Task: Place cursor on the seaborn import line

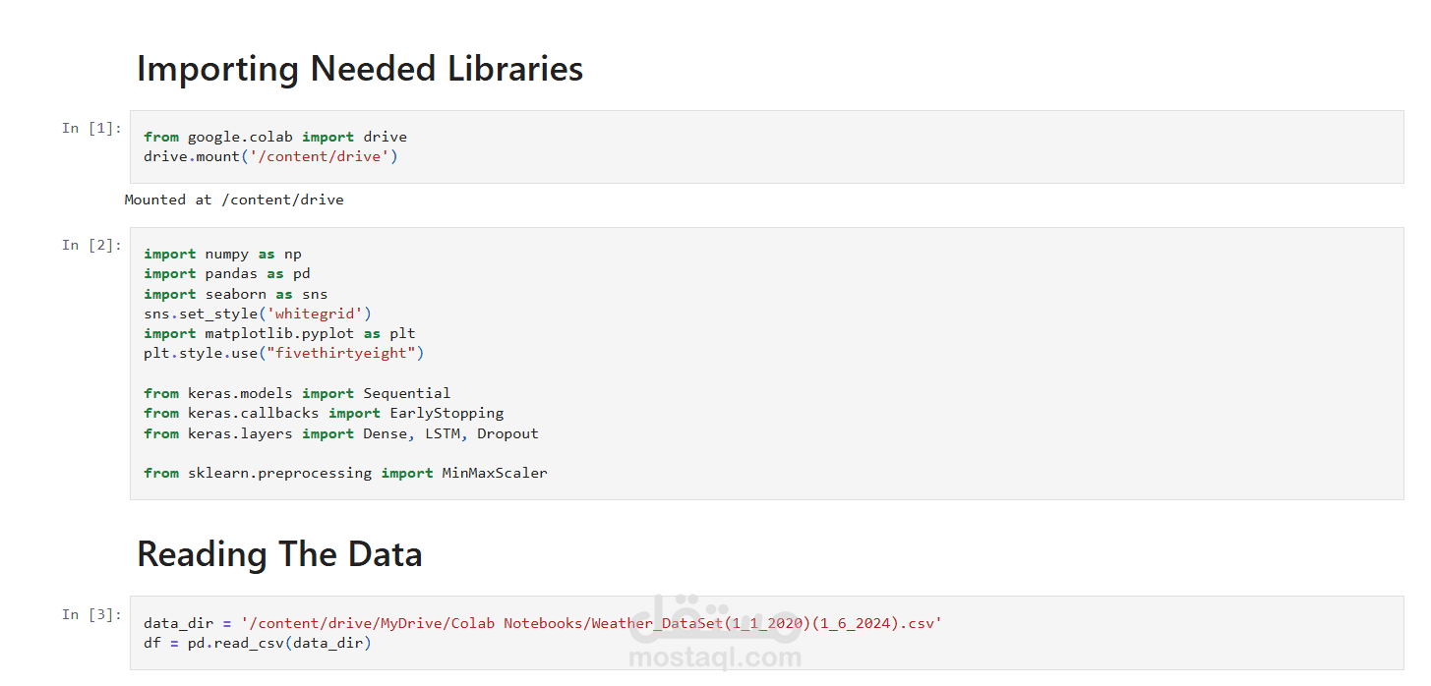Action: coord(235,294)
